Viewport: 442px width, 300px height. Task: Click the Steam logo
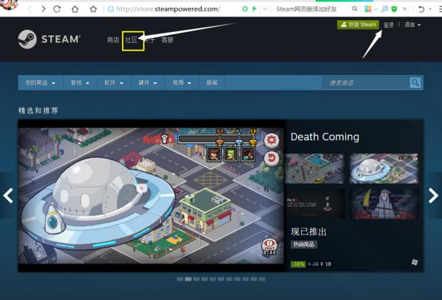tap(49, 39)
